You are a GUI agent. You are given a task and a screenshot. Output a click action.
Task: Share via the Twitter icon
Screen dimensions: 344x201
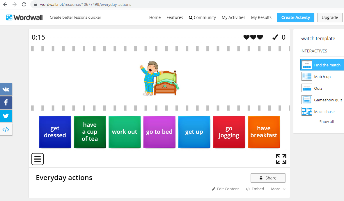pos(6,116)
